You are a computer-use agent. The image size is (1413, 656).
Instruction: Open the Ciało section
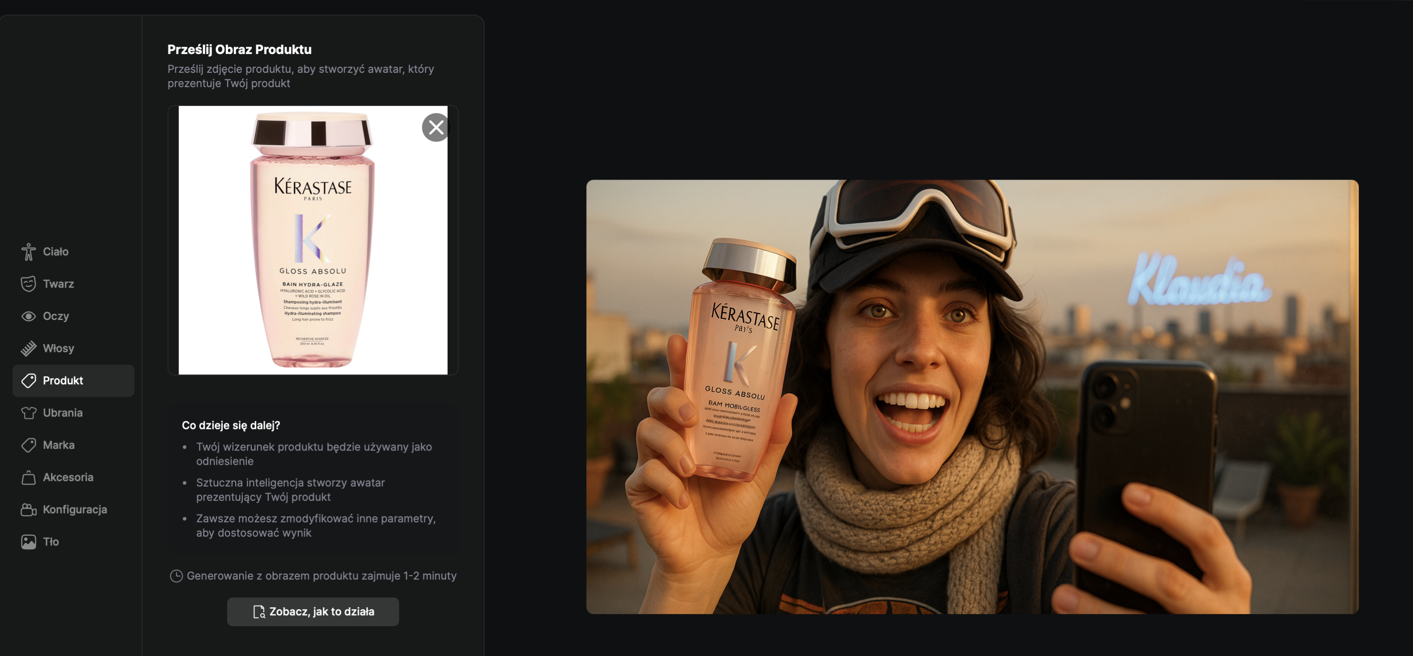73,252
